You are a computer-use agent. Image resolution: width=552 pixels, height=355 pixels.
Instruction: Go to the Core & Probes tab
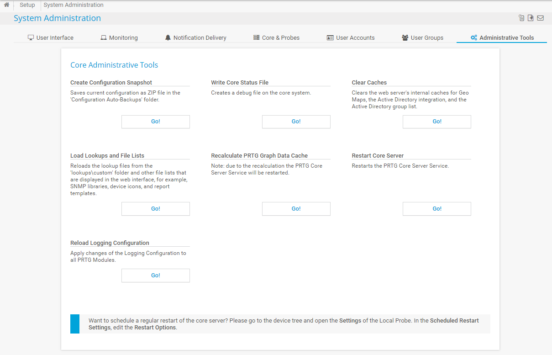pos(276,38)
